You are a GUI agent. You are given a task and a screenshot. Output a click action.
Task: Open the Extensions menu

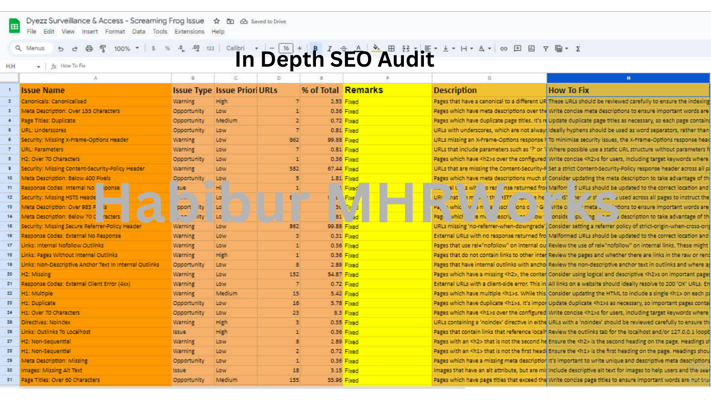click(189, 32)
